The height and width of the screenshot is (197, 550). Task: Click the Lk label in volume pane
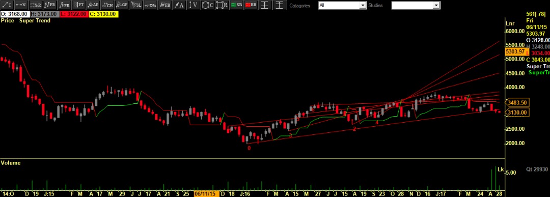(x=501, y=170)
